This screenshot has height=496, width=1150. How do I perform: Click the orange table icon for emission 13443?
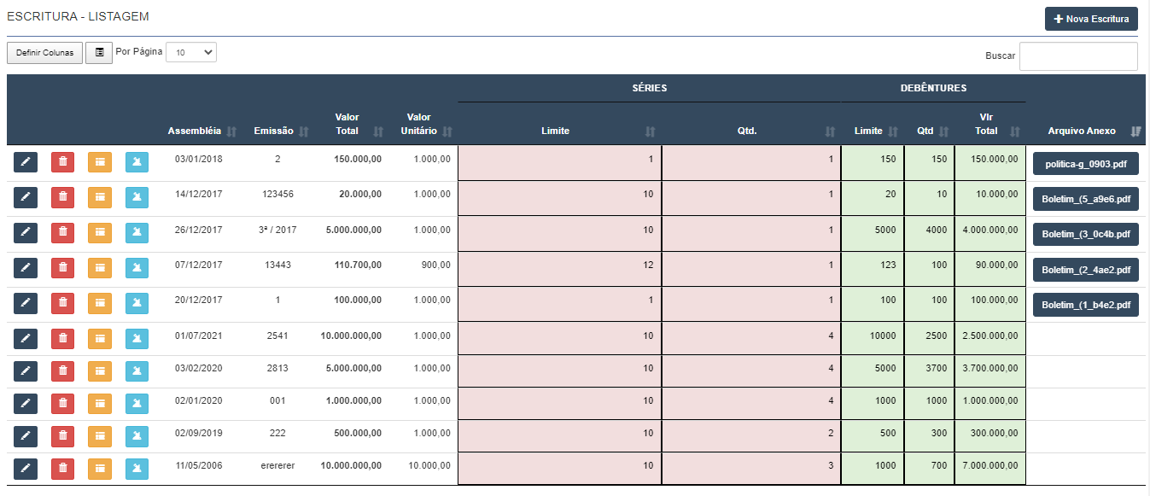tap(100, 267)
